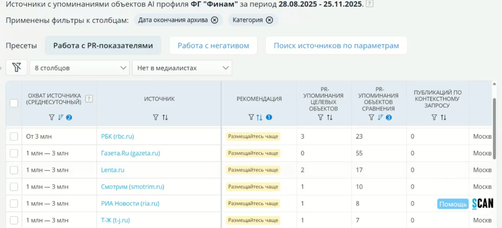Switch to the Работа с негативом preset
The height and width of the screenshot is (228, 502).
pos(213,45)
